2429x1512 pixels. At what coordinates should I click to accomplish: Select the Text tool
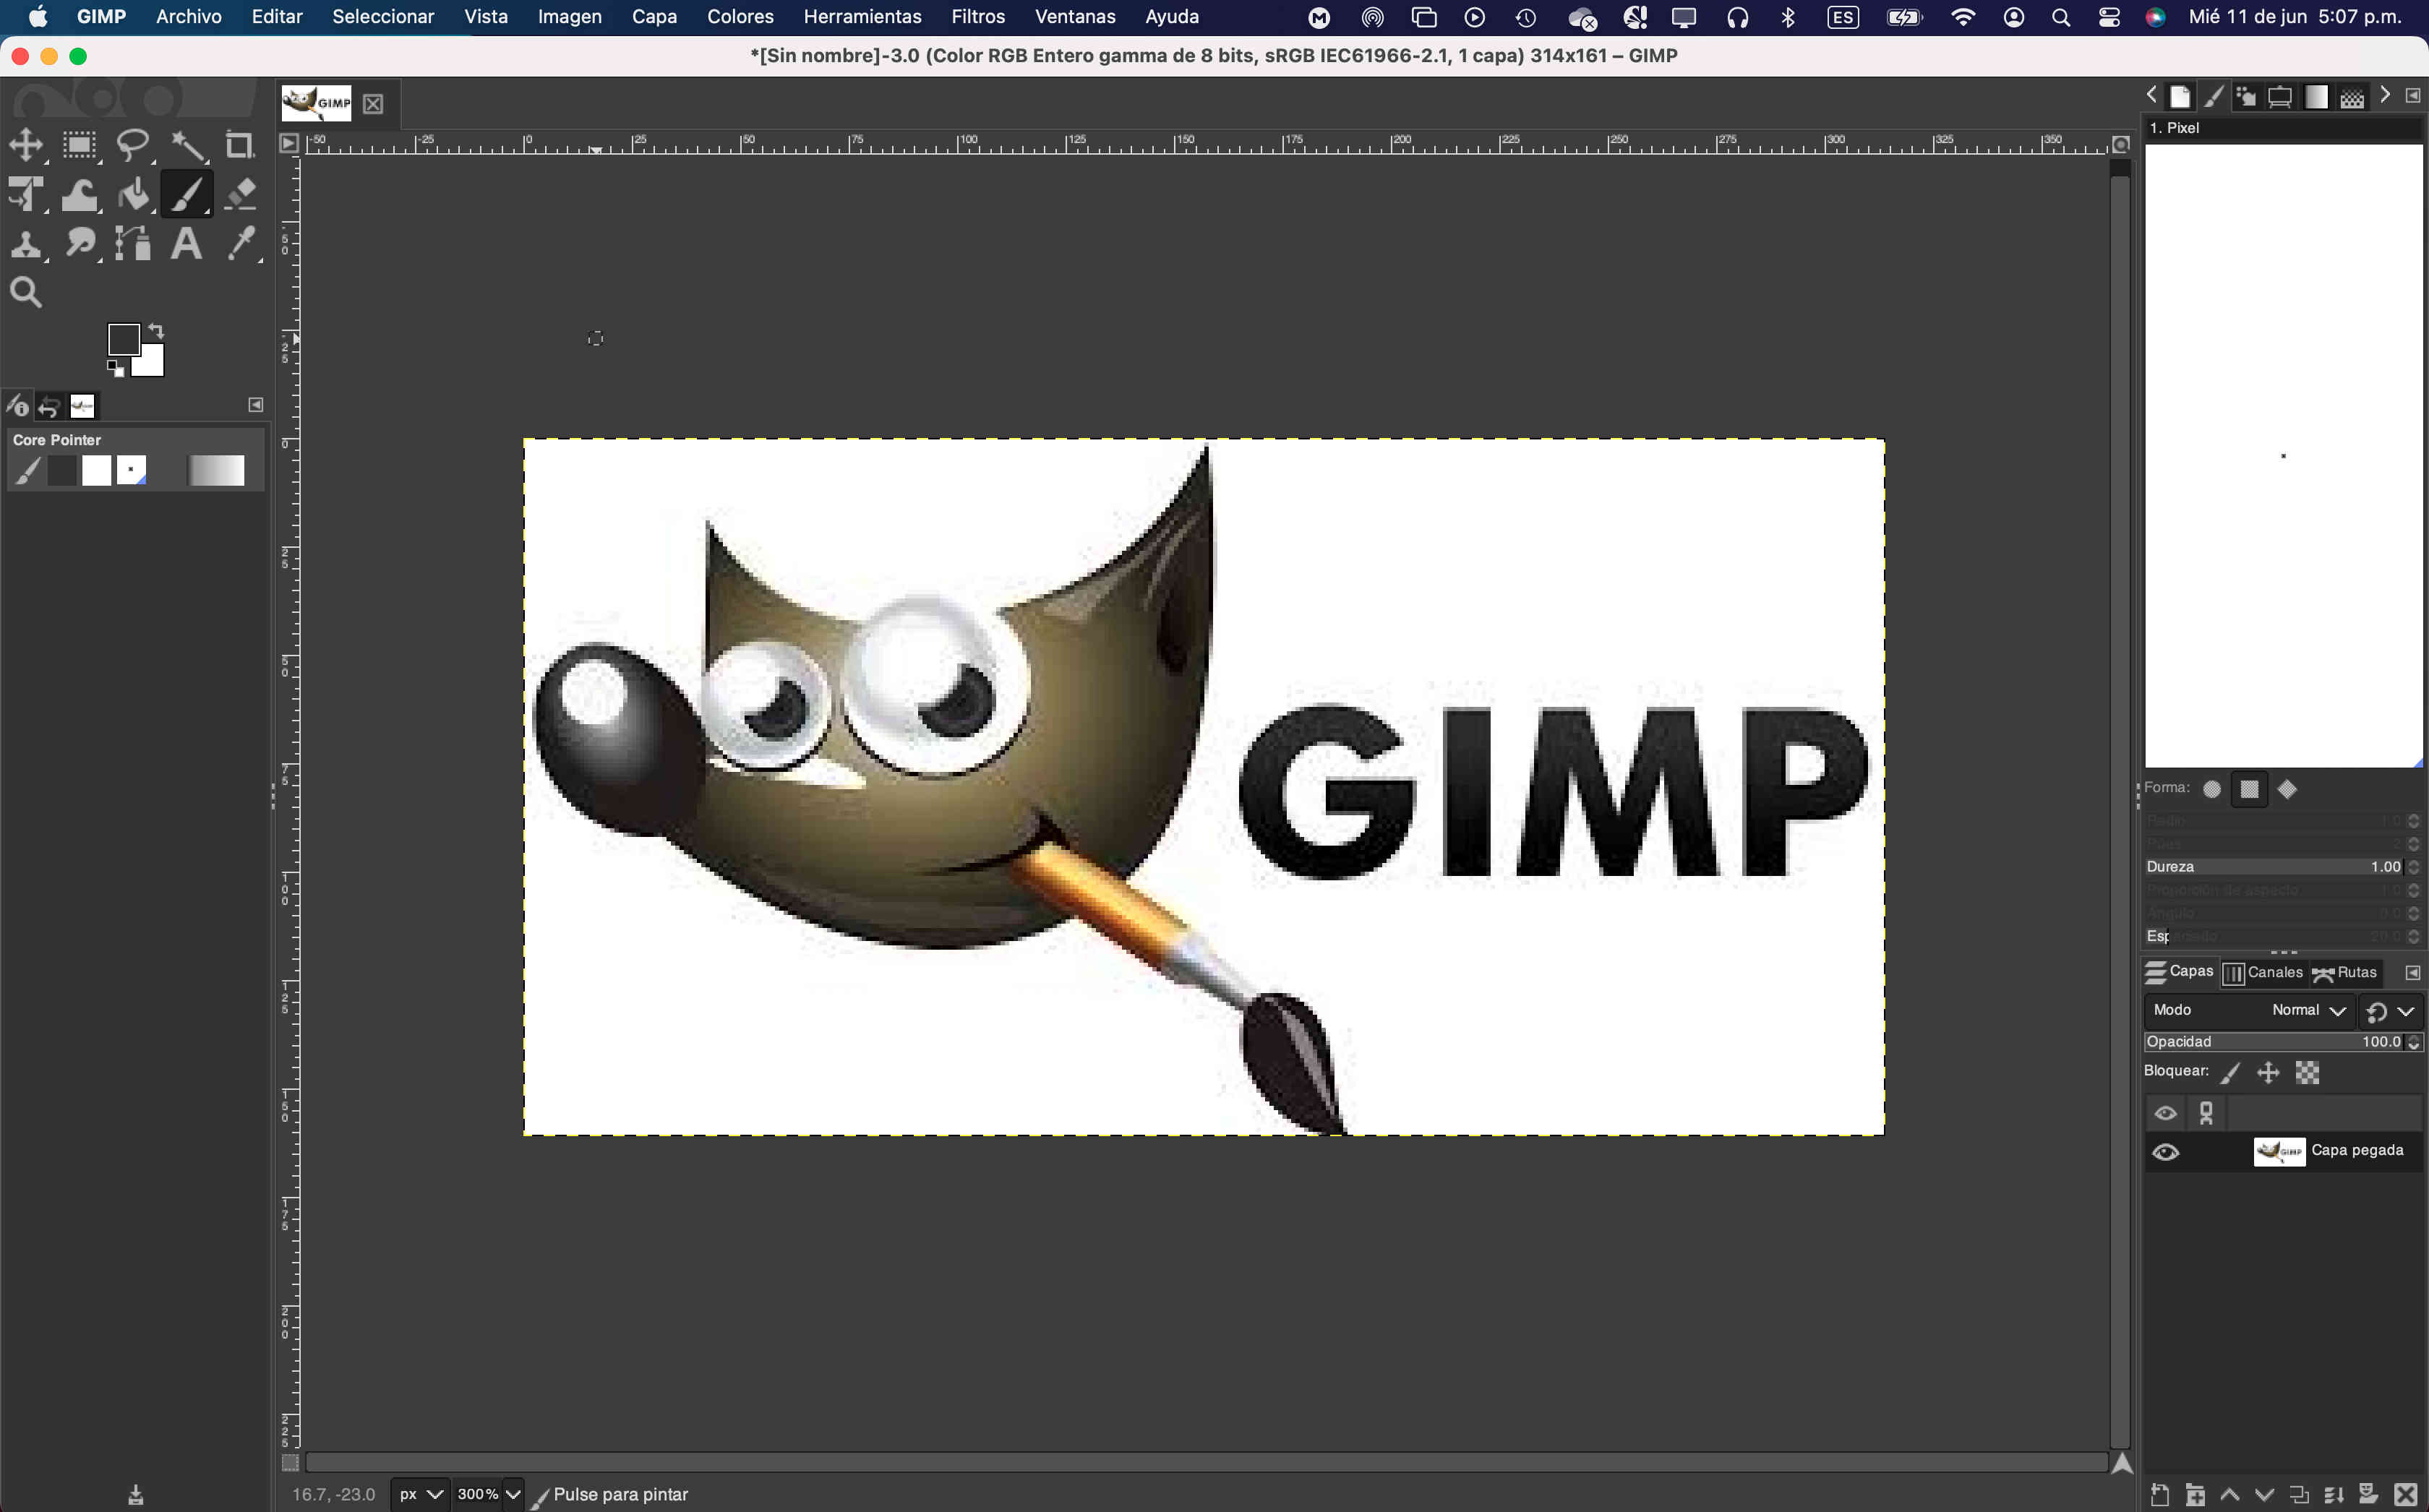187,243
